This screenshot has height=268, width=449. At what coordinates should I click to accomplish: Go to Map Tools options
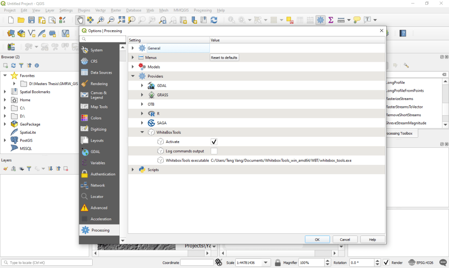coord(99,107)
